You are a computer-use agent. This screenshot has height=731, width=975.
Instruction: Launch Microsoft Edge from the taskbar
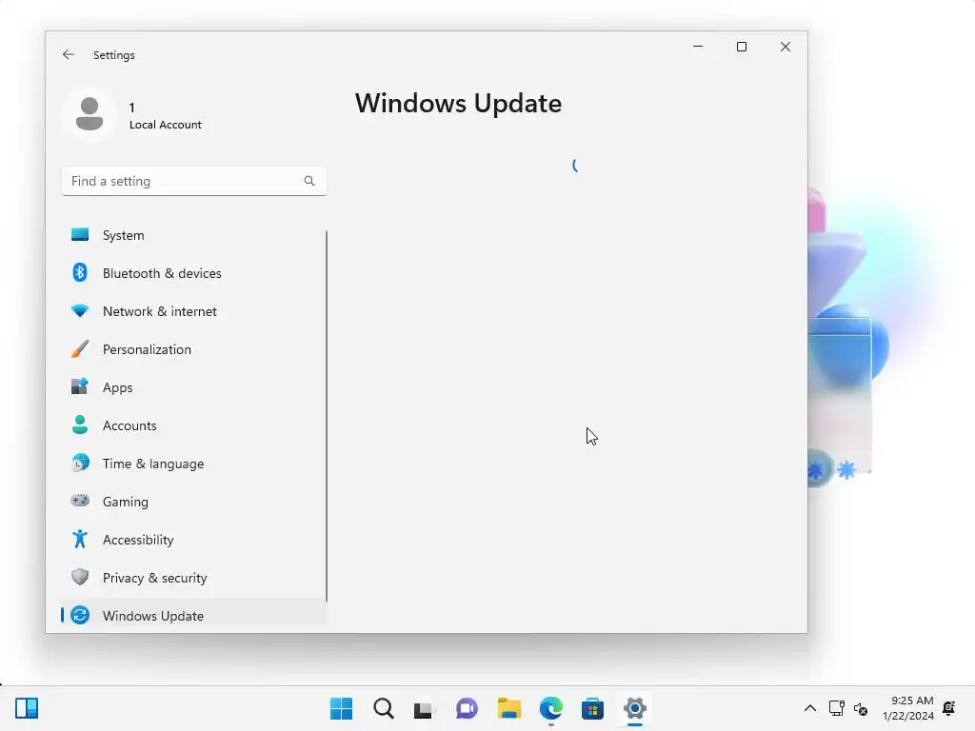pos(551,708)
